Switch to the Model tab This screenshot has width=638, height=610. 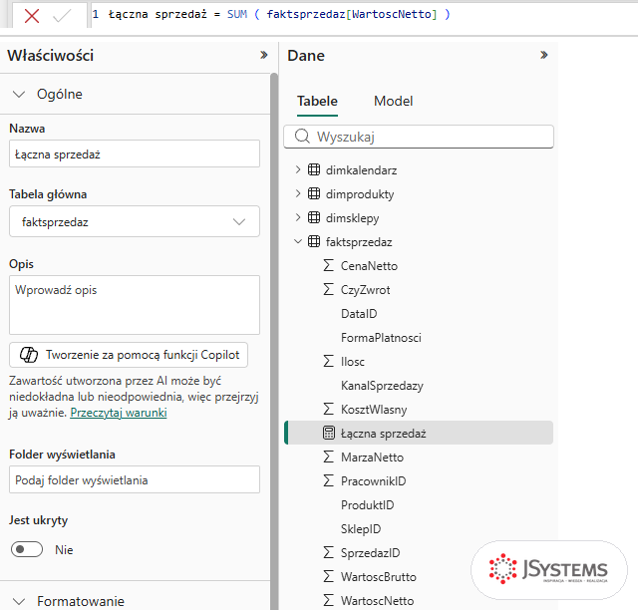click(393, 101)
